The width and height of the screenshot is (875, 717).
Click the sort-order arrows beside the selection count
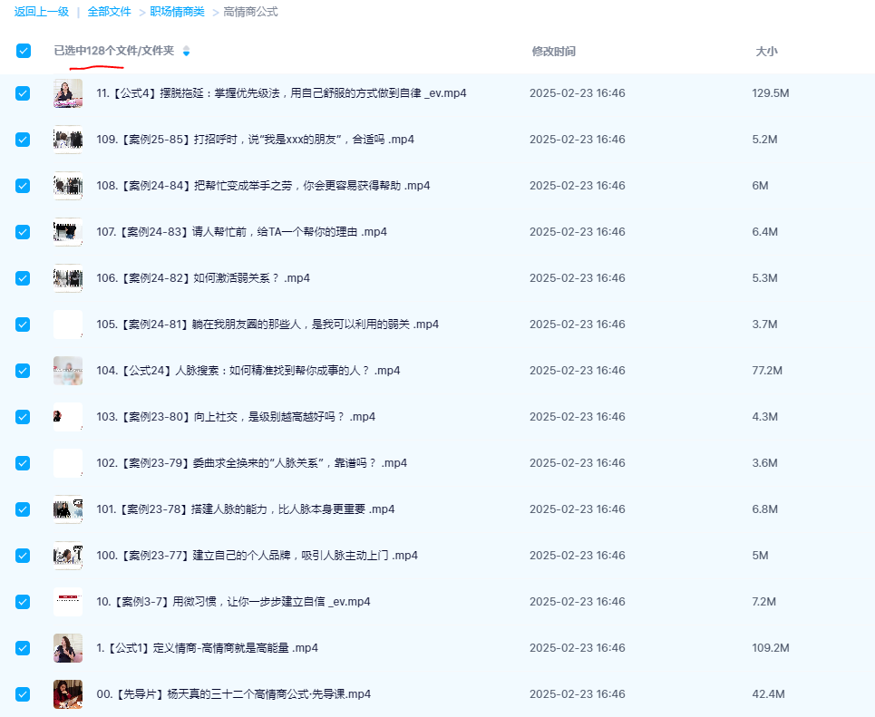point(186,52)
